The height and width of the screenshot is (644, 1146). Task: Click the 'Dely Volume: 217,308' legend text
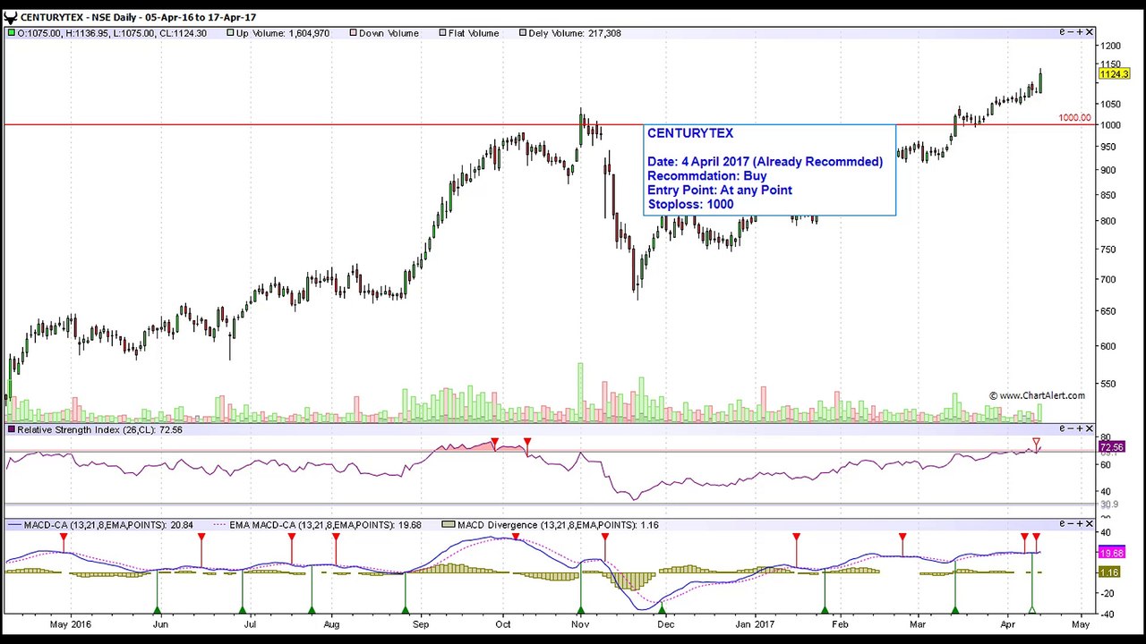tap(575, 33)
